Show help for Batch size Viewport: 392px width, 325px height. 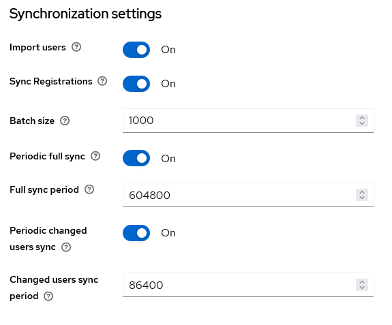(65, 121)
